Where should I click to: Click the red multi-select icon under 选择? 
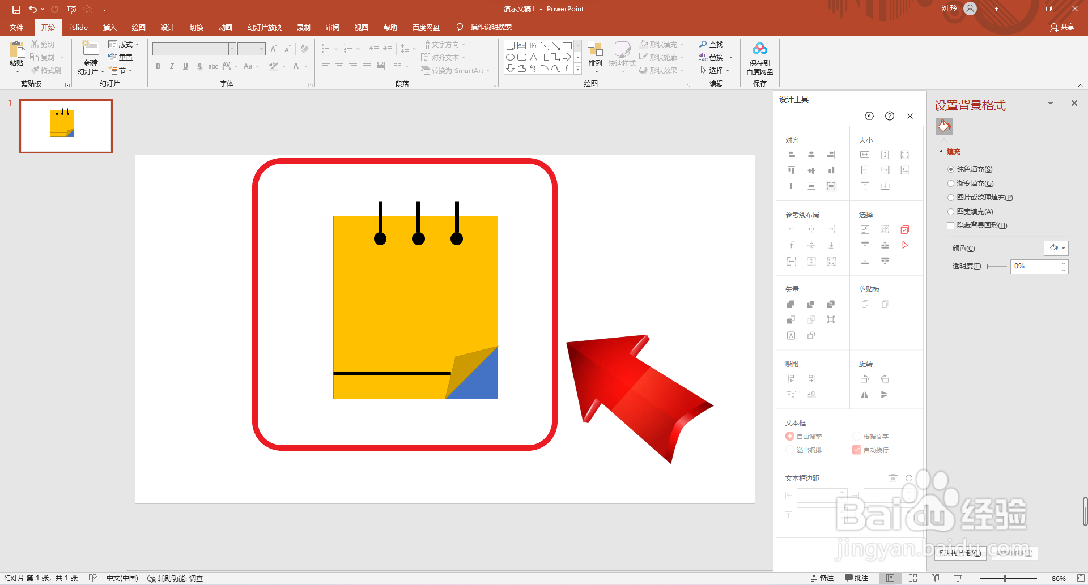coord(905,229)
